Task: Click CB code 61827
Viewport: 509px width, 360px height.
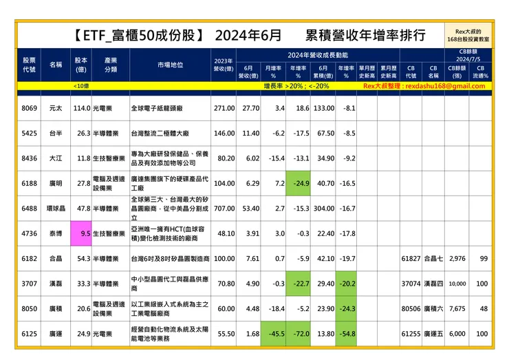Action: [x=411, y=258]
